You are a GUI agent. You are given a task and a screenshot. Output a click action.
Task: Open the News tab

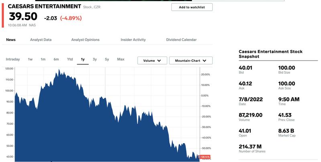pos(11,40)
